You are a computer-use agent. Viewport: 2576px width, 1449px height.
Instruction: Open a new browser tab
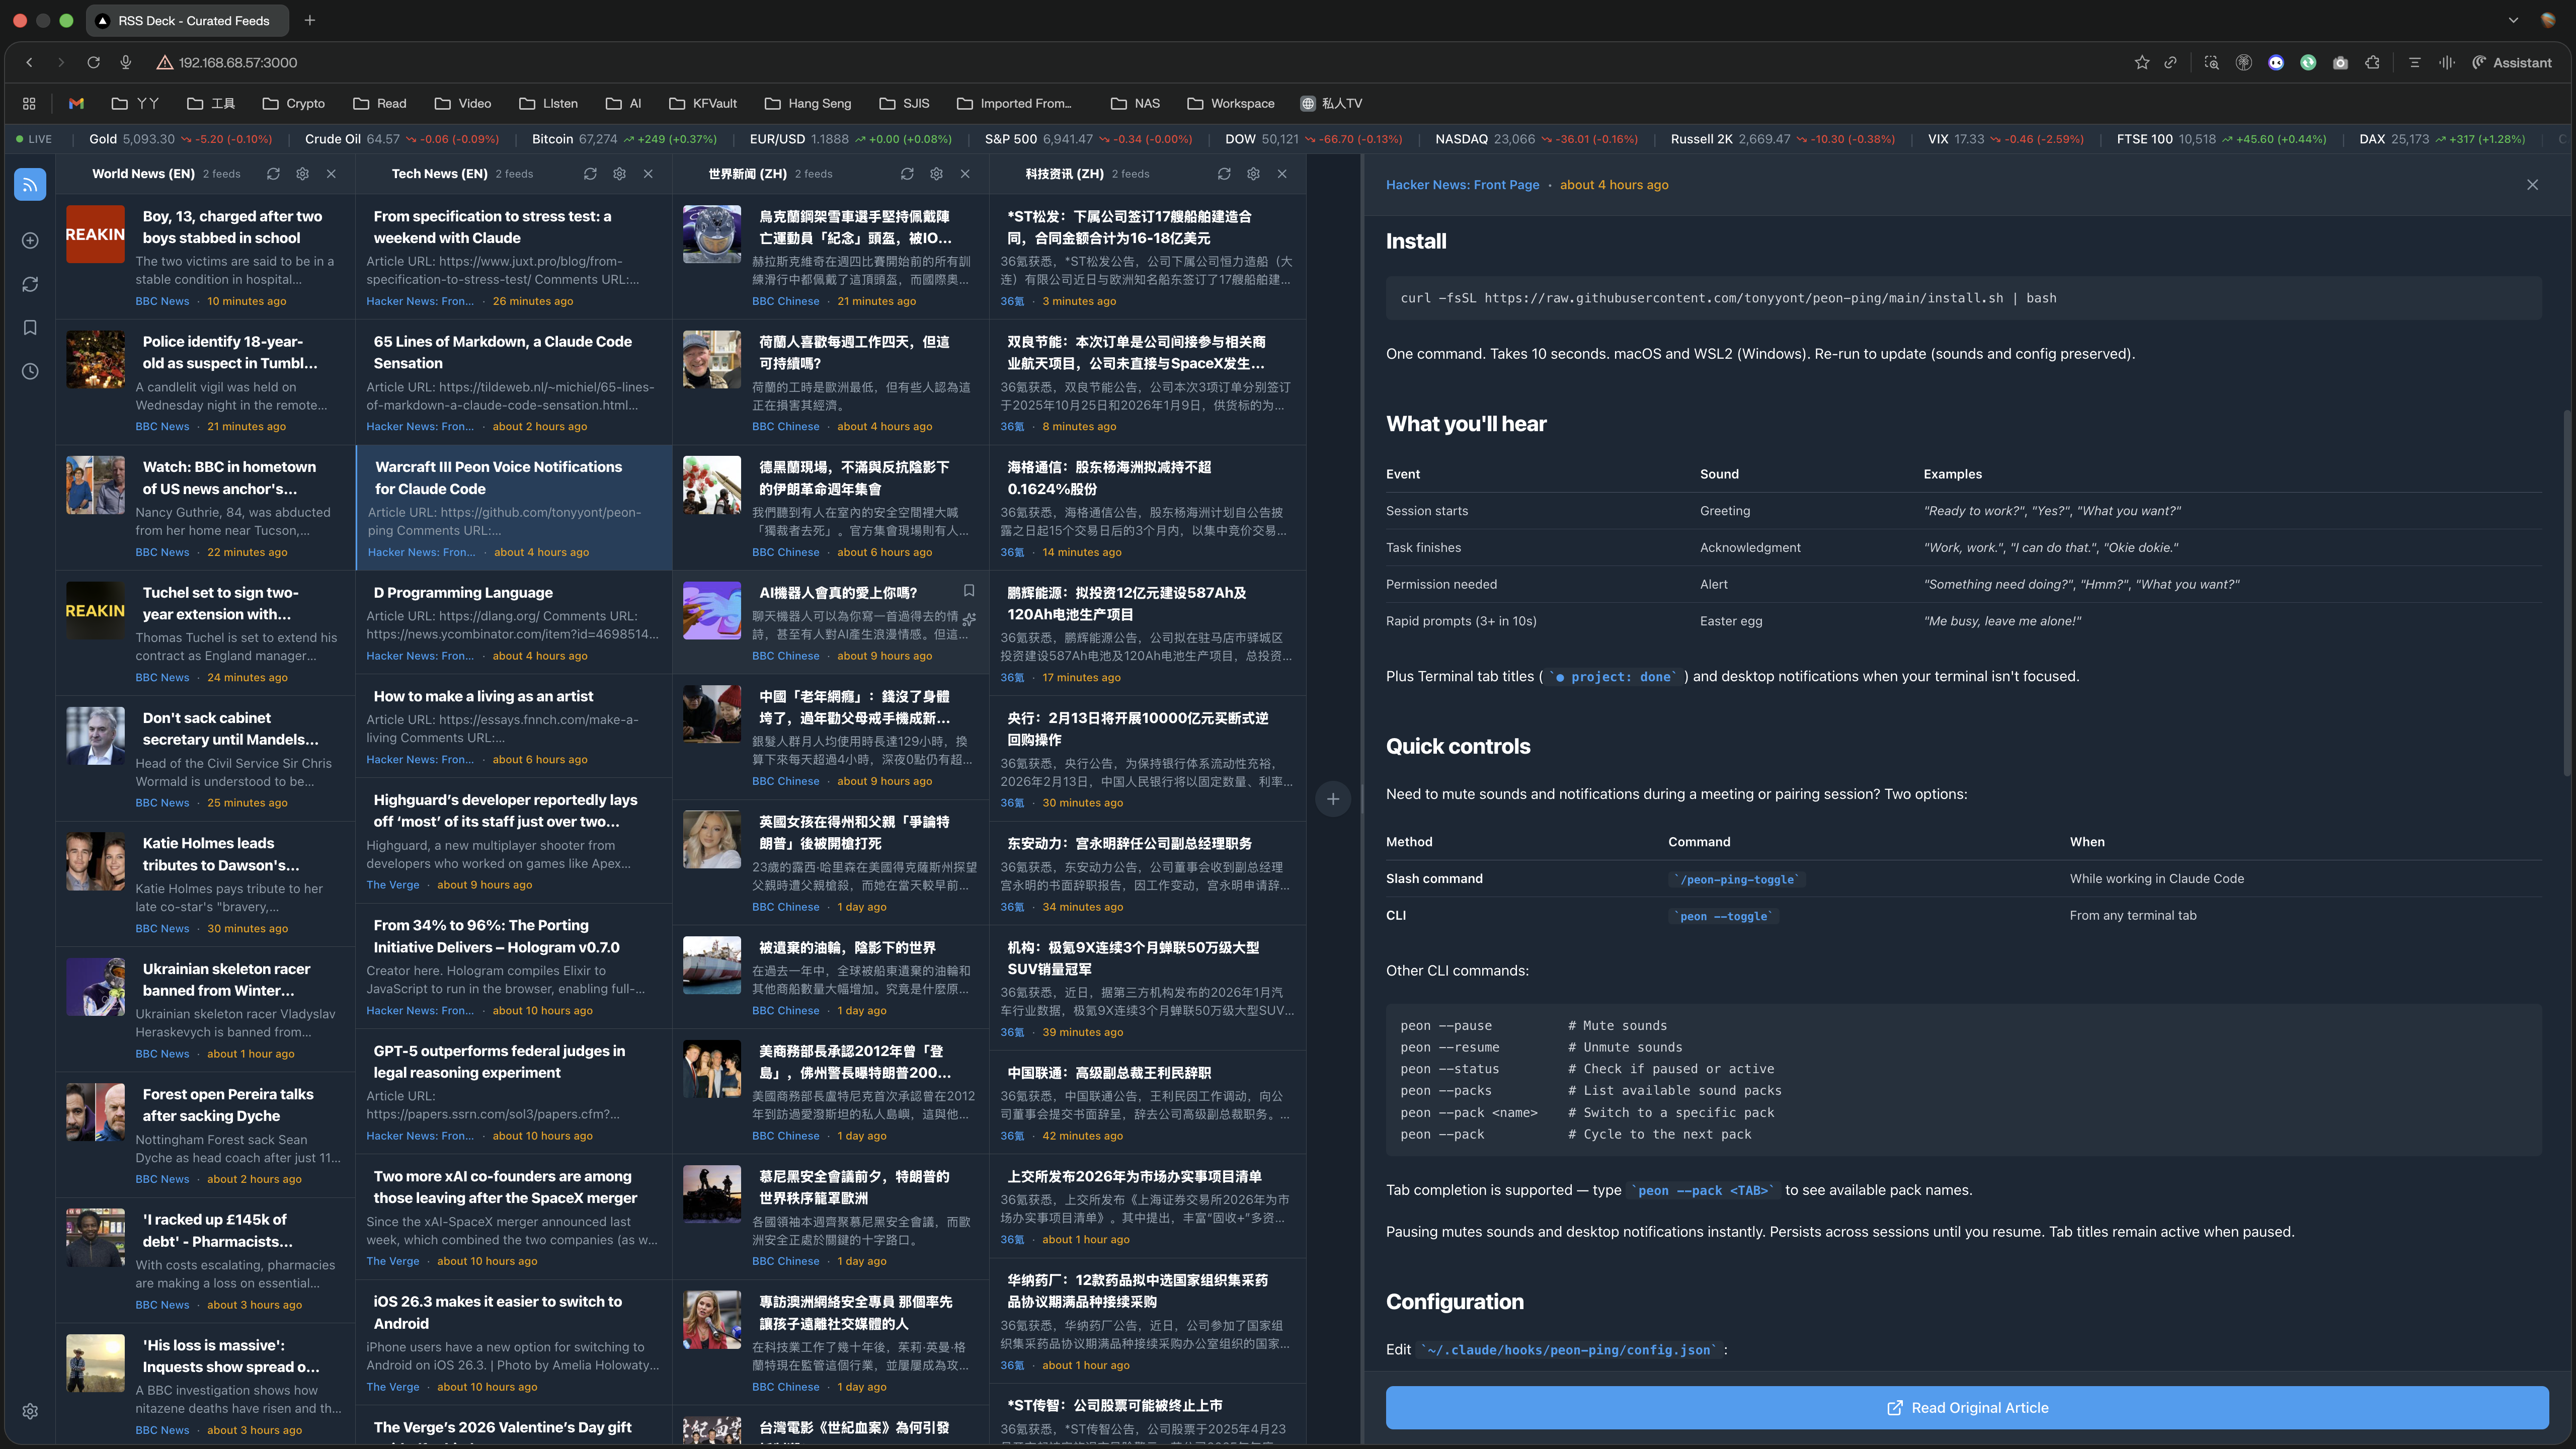310,20
